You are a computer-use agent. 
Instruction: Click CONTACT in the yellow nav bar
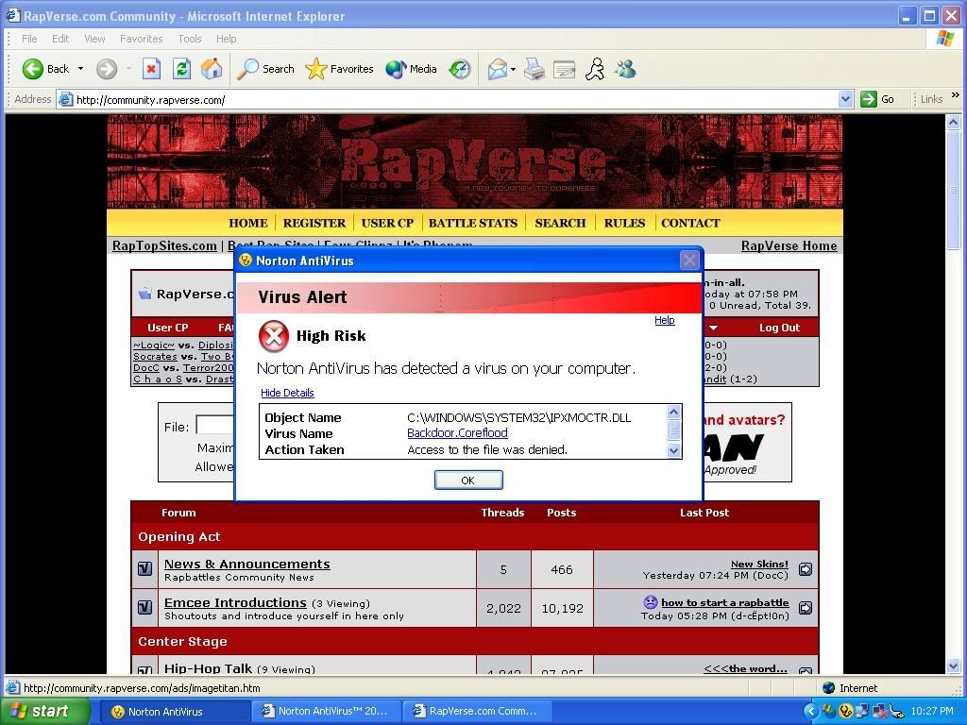click(690, 223)
